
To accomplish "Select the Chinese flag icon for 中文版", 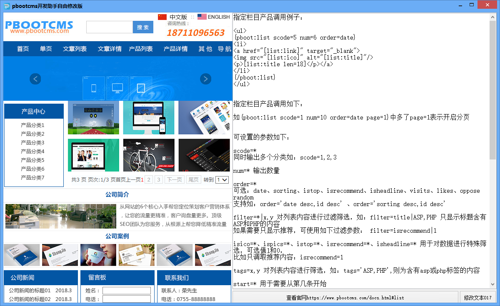I will point(162,17).
